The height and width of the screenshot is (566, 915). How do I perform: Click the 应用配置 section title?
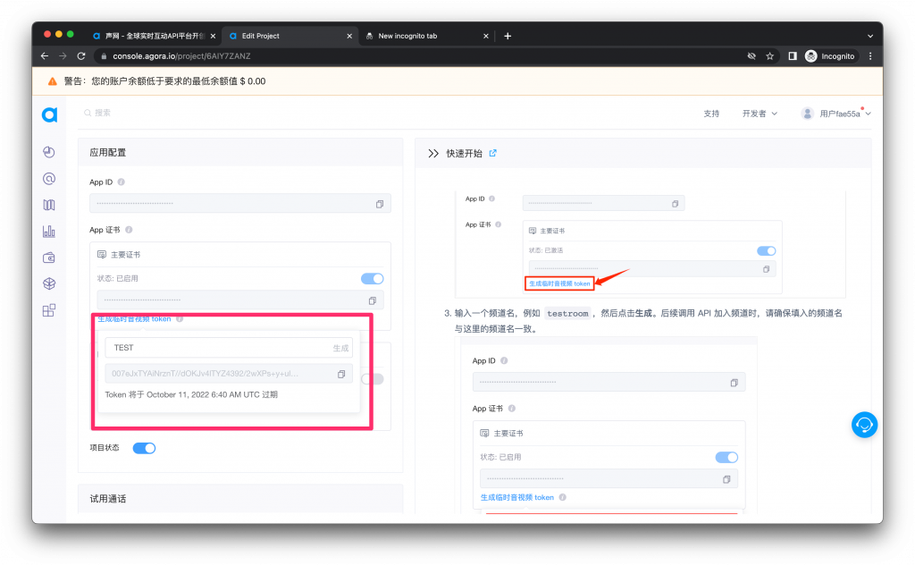click(x=108, y=152)
